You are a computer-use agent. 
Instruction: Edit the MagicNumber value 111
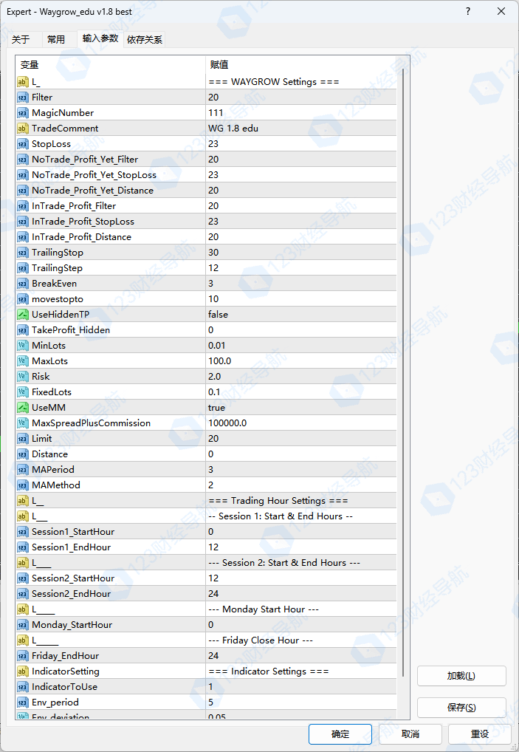click(x=301, y=113)
